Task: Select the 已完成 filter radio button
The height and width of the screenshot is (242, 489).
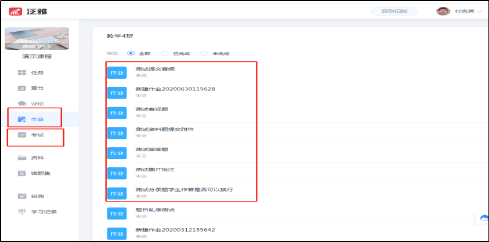Action: [165, 53]
